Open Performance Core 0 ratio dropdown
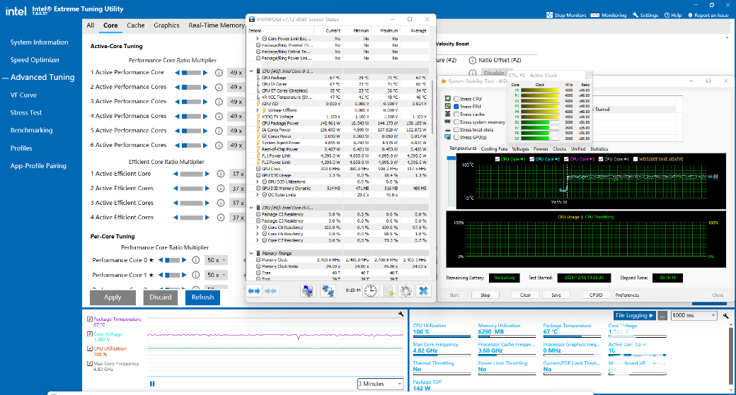This screenshot has width=736, height=395. click(x=217, y=260)
